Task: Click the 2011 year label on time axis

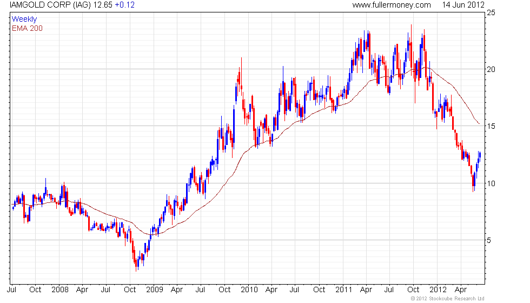Action: pos(343,290)
